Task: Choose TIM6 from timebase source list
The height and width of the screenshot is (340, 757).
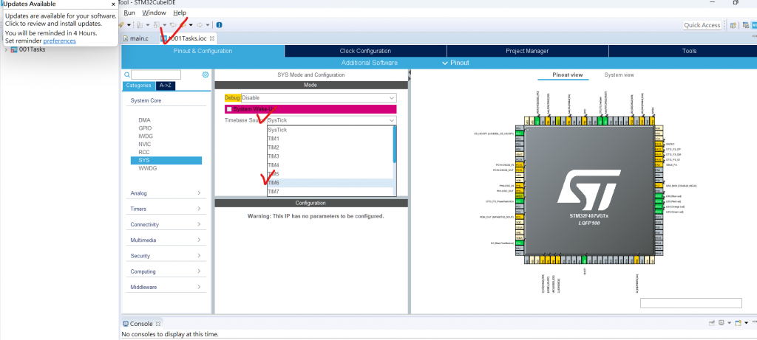Action: 330,183
